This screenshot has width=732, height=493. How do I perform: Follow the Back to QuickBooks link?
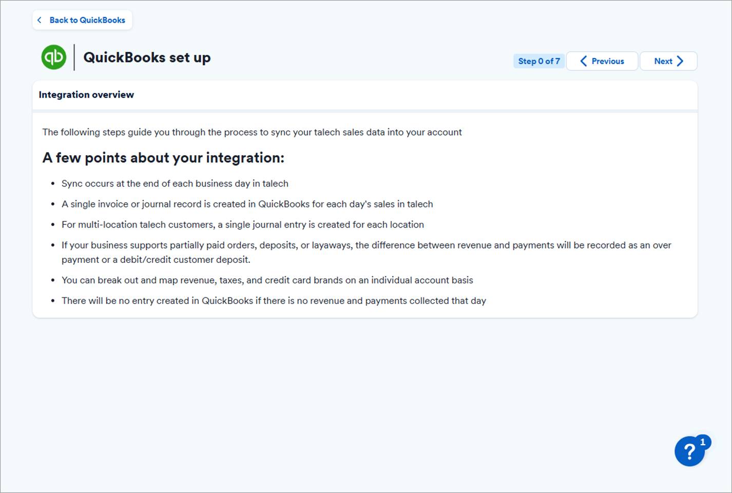pos(87,20)
